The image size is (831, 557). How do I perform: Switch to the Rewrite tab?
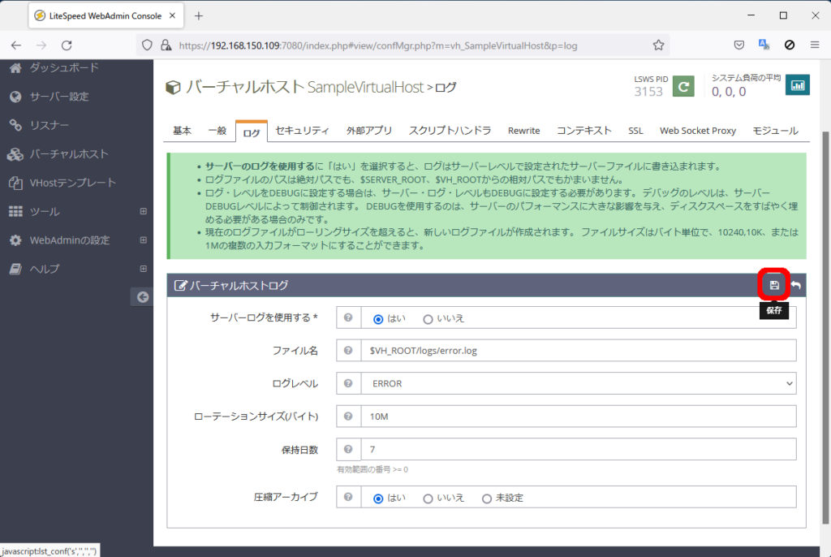523,131
